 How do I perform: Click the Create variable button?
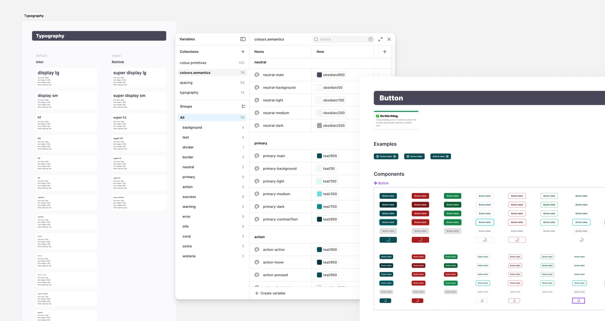[270, 293]
